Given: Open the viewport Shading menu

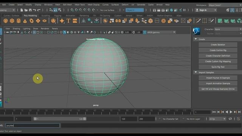Looking at the screenshot, I should pos(16,29).
